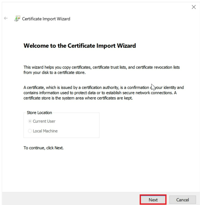200x205 pixels.
Task: Go back using the left arrow
Action: (x=6, y=19)
